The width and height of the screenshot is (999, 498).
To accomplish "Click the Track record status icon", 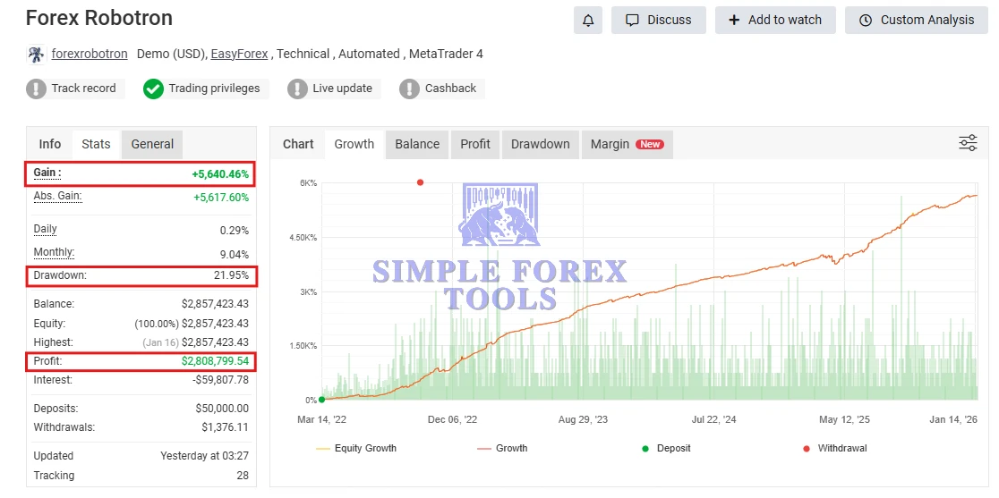I will point(37,89).
